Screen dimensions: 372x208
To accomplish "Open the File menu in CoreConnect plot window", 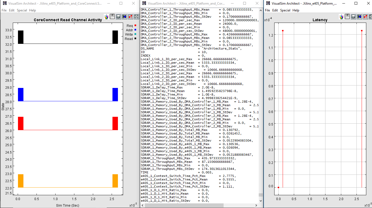I will 4,10.
